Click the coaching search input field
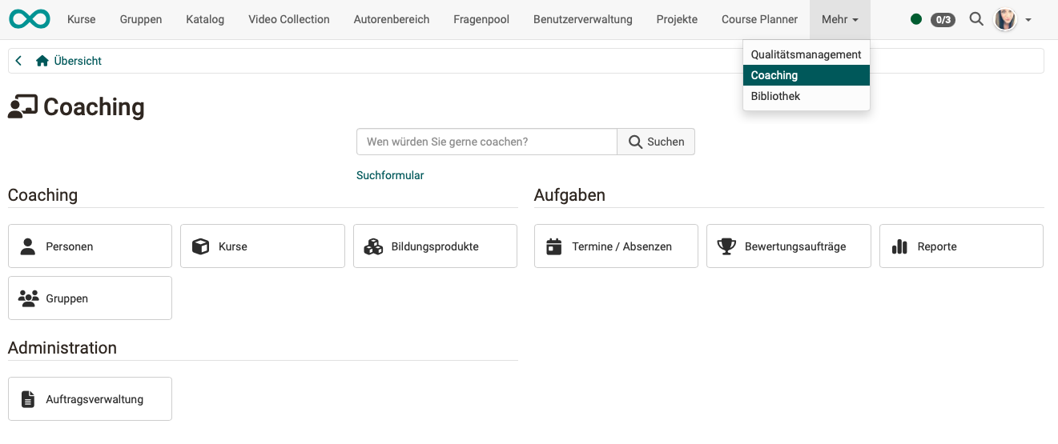 coord(486,142)
